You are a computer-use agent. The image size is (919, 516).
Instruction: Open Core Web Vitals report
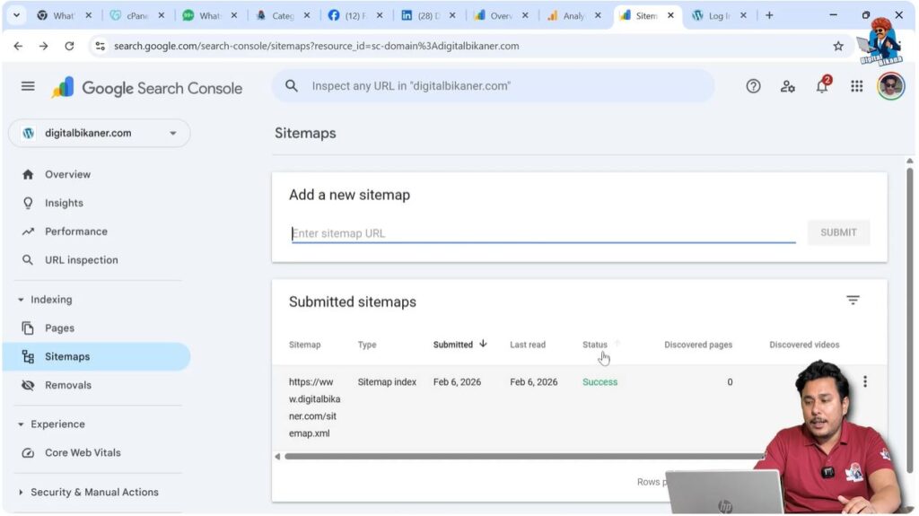(x=83, y=452)
